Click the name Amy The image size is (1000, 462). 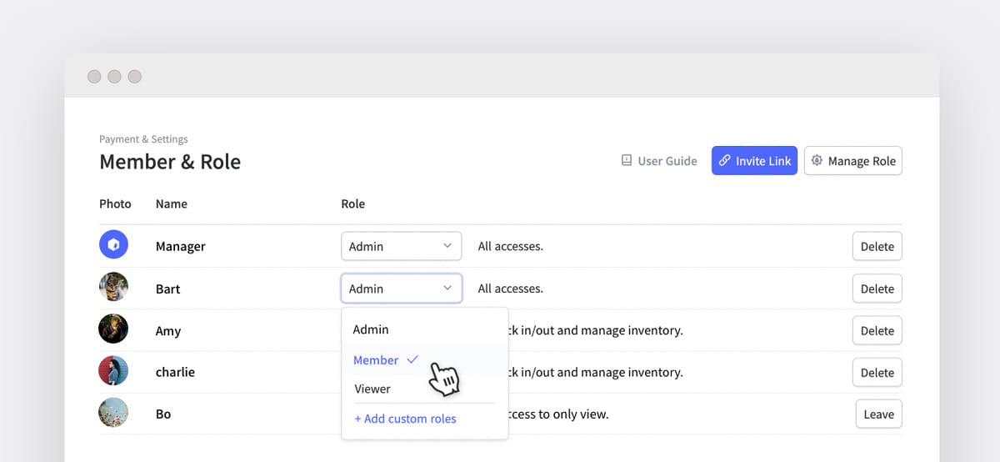tap(168, 331)
